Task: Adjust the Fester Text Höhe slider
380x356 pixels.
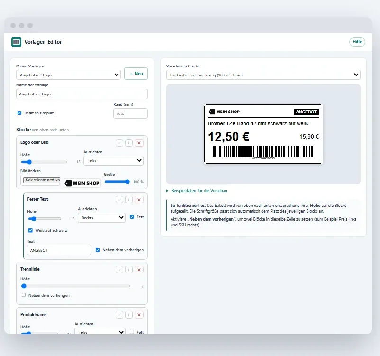Action: point(45,219)
